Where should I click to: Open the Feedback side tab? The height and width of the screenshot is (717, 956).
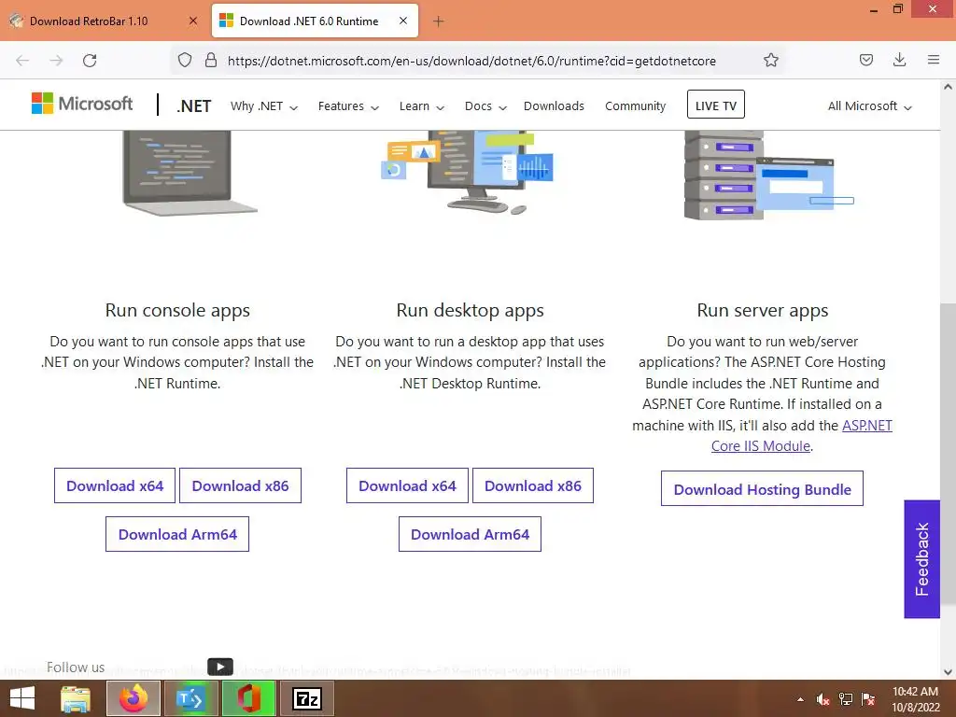coord(921,559)
